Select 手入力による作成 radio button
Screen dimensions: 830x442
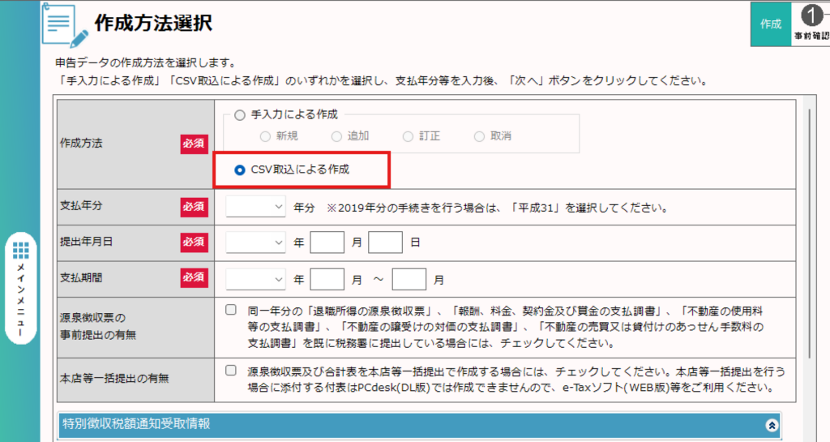pos(239,115)
